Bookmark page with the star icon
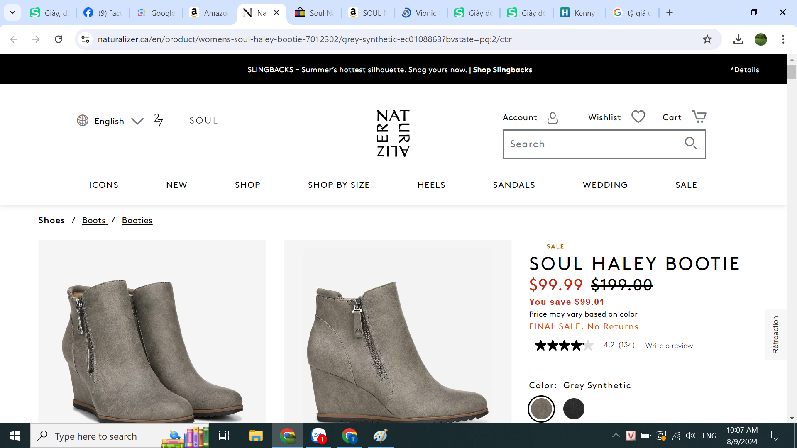This screenshot has height=448, width=797. [707, 39]
